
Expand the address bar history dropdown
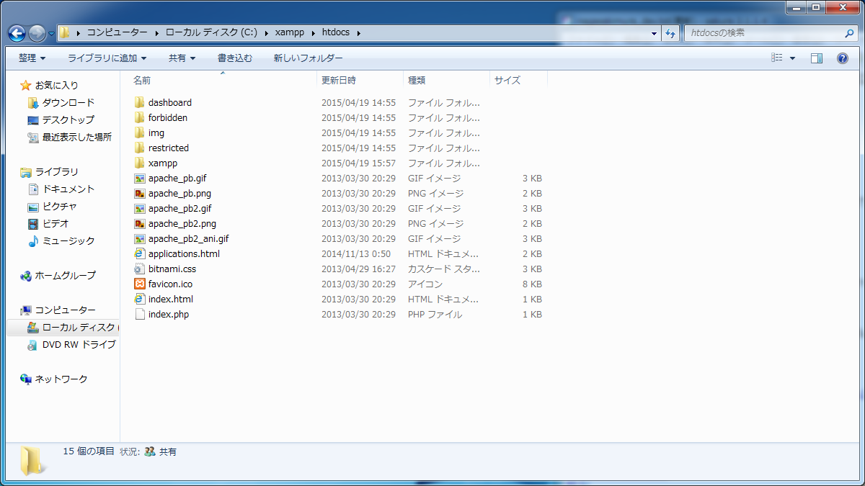654,33
